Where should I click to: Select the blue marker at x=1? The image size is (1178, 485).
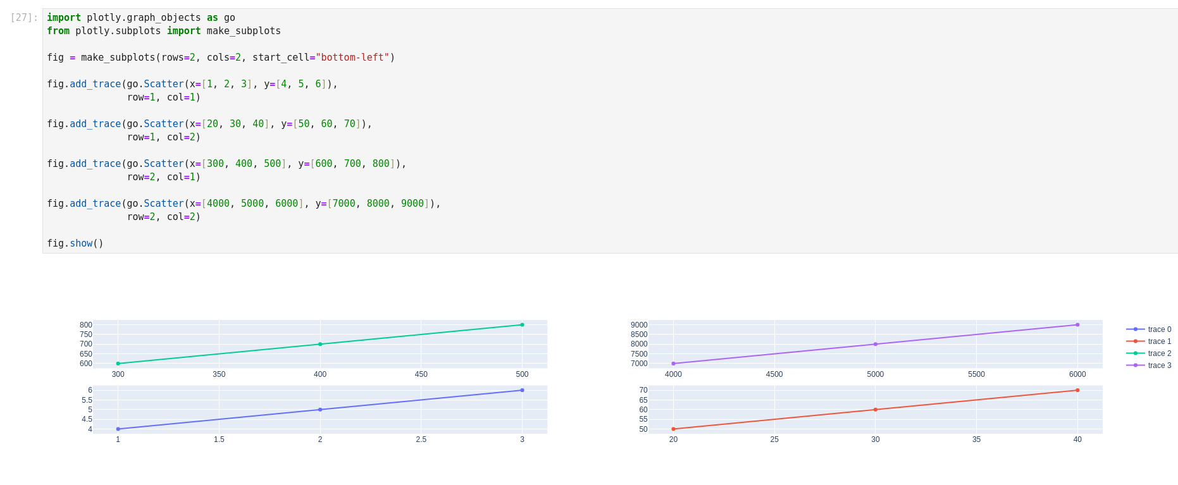pyautogui.click(x=118, y=429)
